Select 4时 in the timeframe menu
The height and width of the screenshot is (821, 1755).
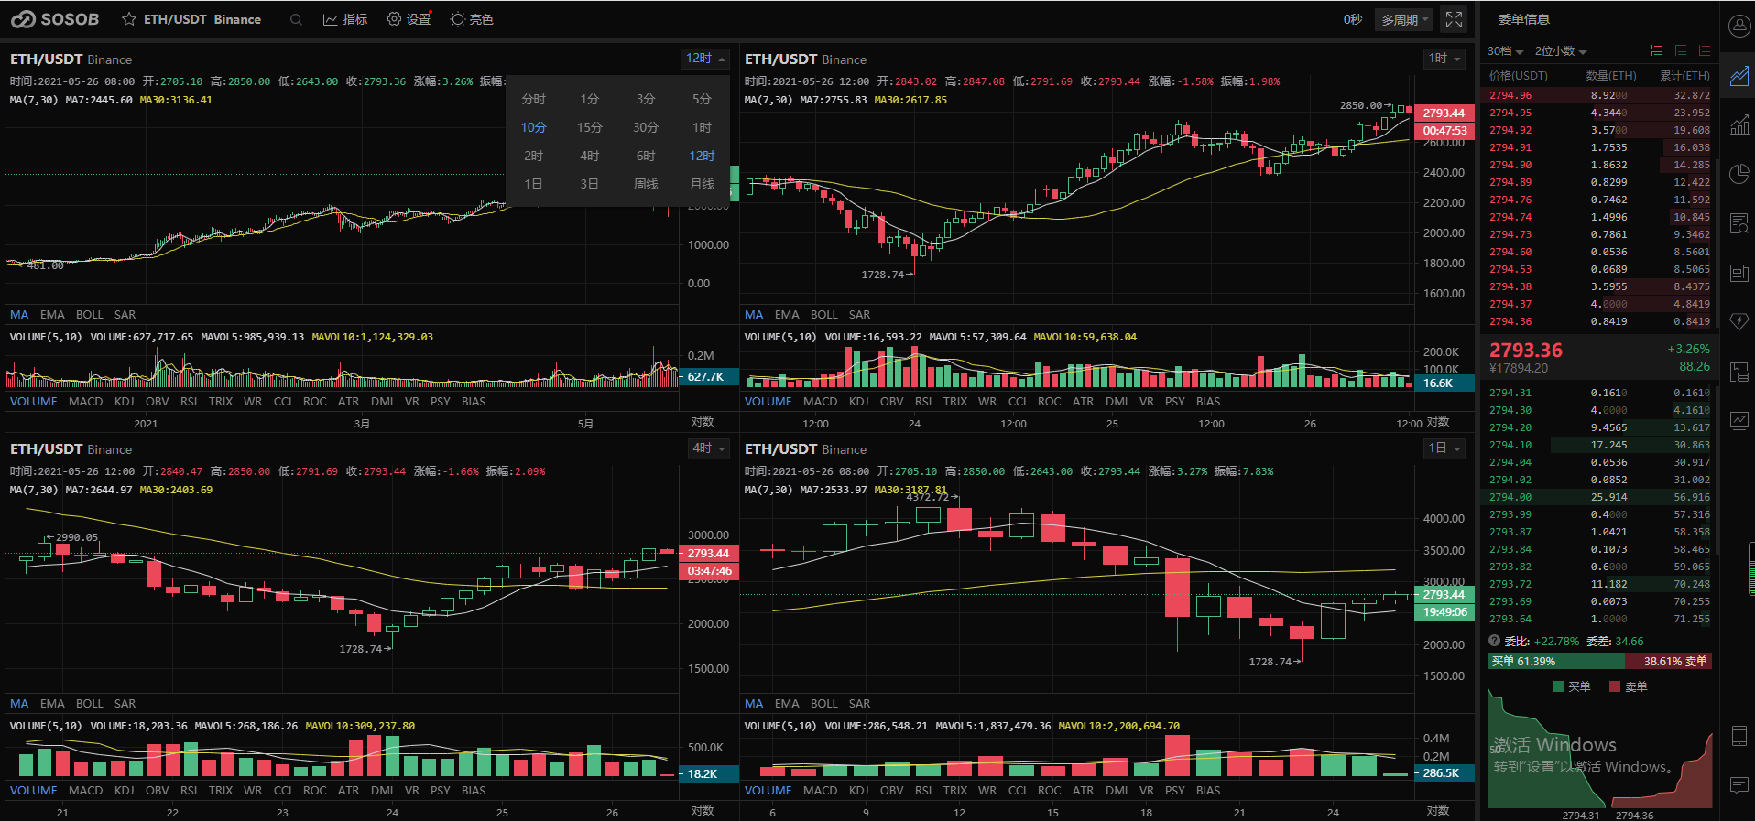click(x=590, y=156)
